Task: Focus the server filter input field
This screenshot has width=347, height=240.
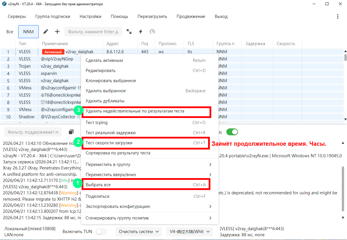Action: [93, 32]
